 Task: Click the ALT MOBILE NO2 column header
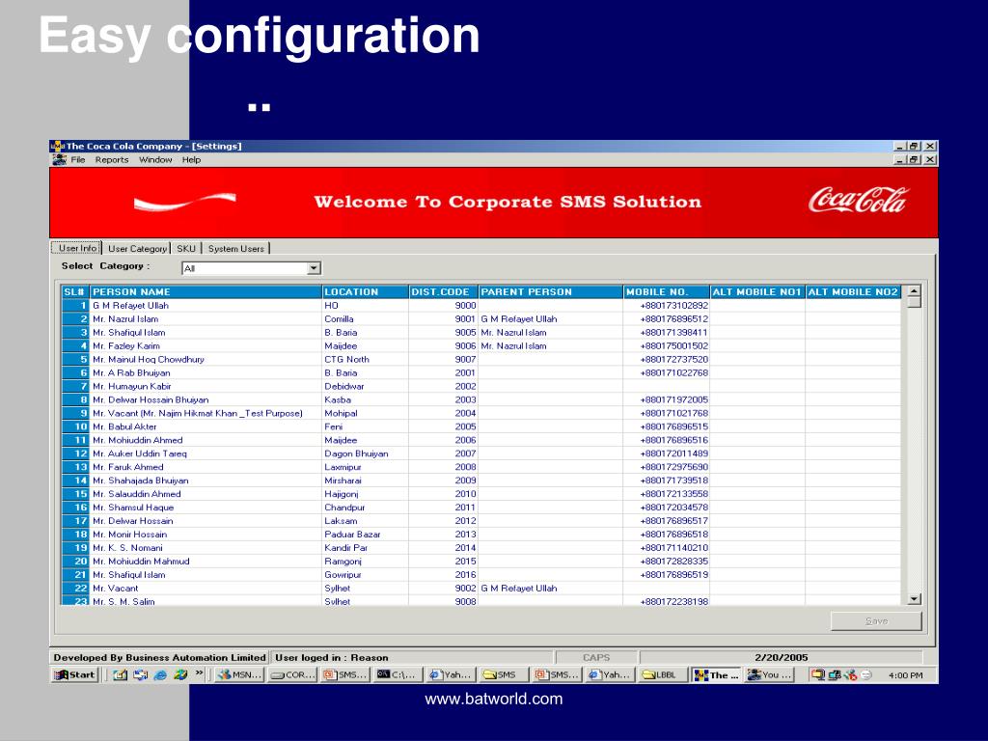(853, 291)
